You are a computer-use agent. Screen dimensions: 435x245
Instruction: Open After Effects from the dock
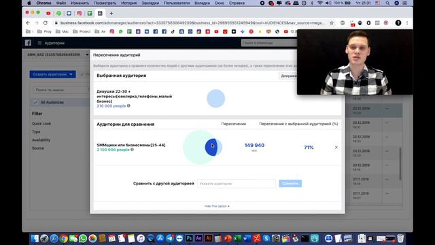click(198, 238)
